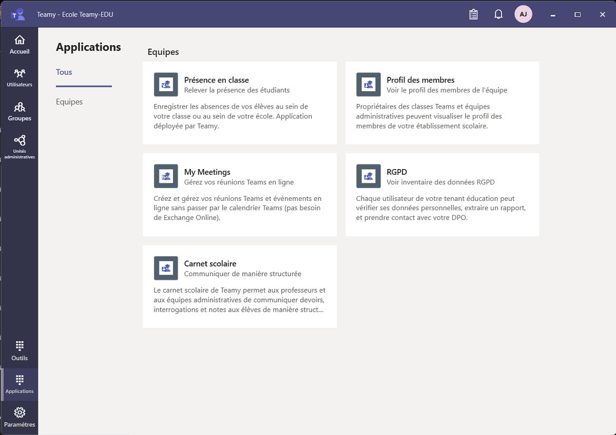This screenshot has width=616, height=435.
Task: Close the Teamy window
Action: pos(603,14)
